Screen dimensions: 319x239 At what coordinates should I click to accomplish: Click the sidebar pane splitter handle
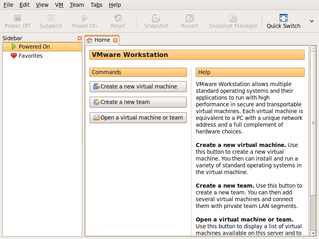pyautogui.click(x=83, y=136)
